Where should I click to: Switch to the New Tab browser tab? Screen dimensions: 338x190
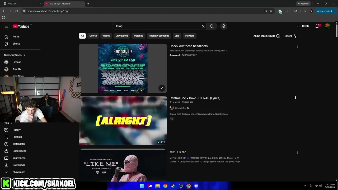click(x=22, y=4)
